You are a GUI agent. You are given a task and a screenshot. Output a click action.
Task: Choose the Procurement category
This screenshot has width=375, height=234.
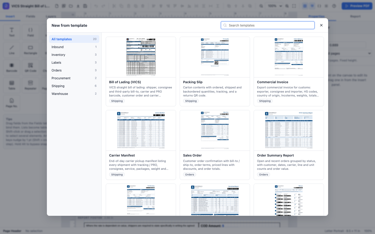[74, 78]
